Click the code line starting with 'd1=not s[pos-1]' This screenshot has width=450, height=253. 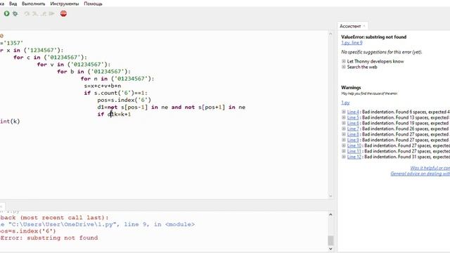(x=171, y=108)
